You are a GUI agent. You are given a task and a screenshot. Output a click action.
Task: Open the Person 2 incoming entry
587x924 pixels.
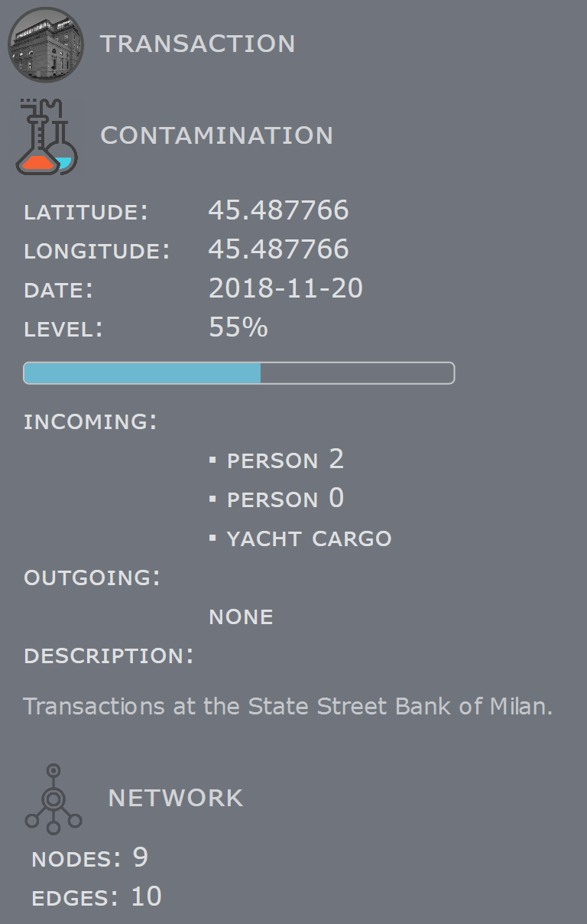click(285, 460)
